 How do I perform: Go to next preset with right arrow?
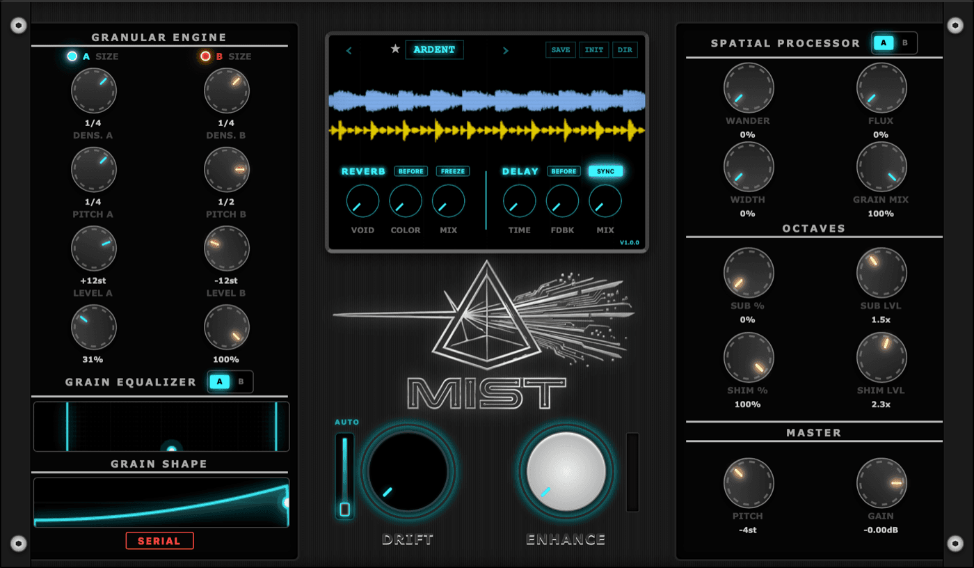(506, 50)
